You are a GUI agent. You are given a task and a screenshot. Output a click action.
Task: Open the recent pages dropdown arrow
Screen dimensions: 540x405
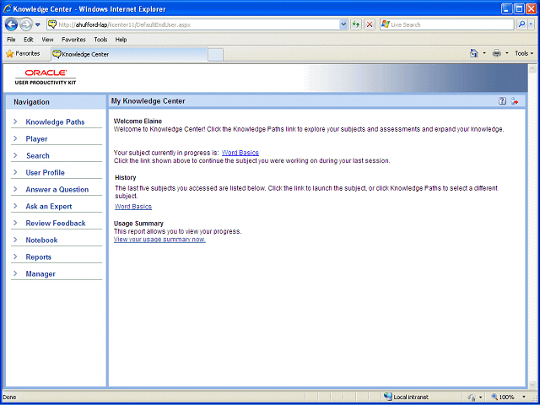click(x=38, y=24)
